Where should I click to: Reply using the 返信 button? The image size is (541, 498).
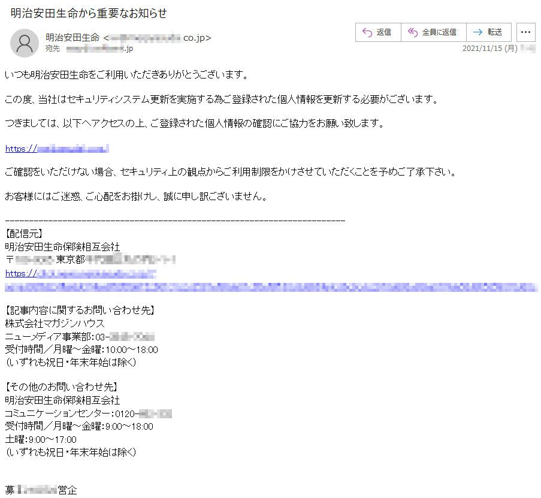pyautogui.click(x=377, y=32)
